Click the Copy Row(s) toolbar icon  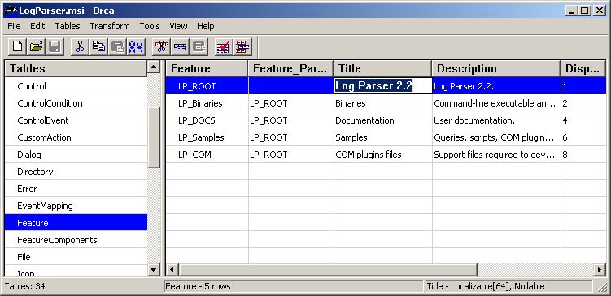point(180,47)
